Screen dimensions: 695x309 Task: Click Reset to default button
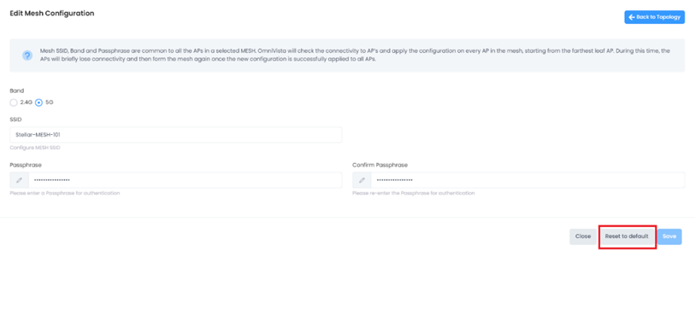coord(627,236)
